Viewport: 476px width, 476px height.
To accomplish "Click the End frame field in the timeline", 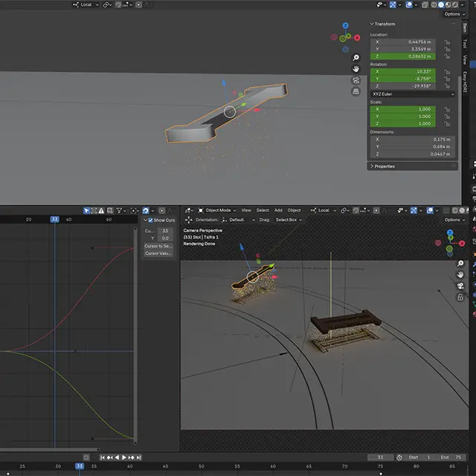I will coord(451,457).
